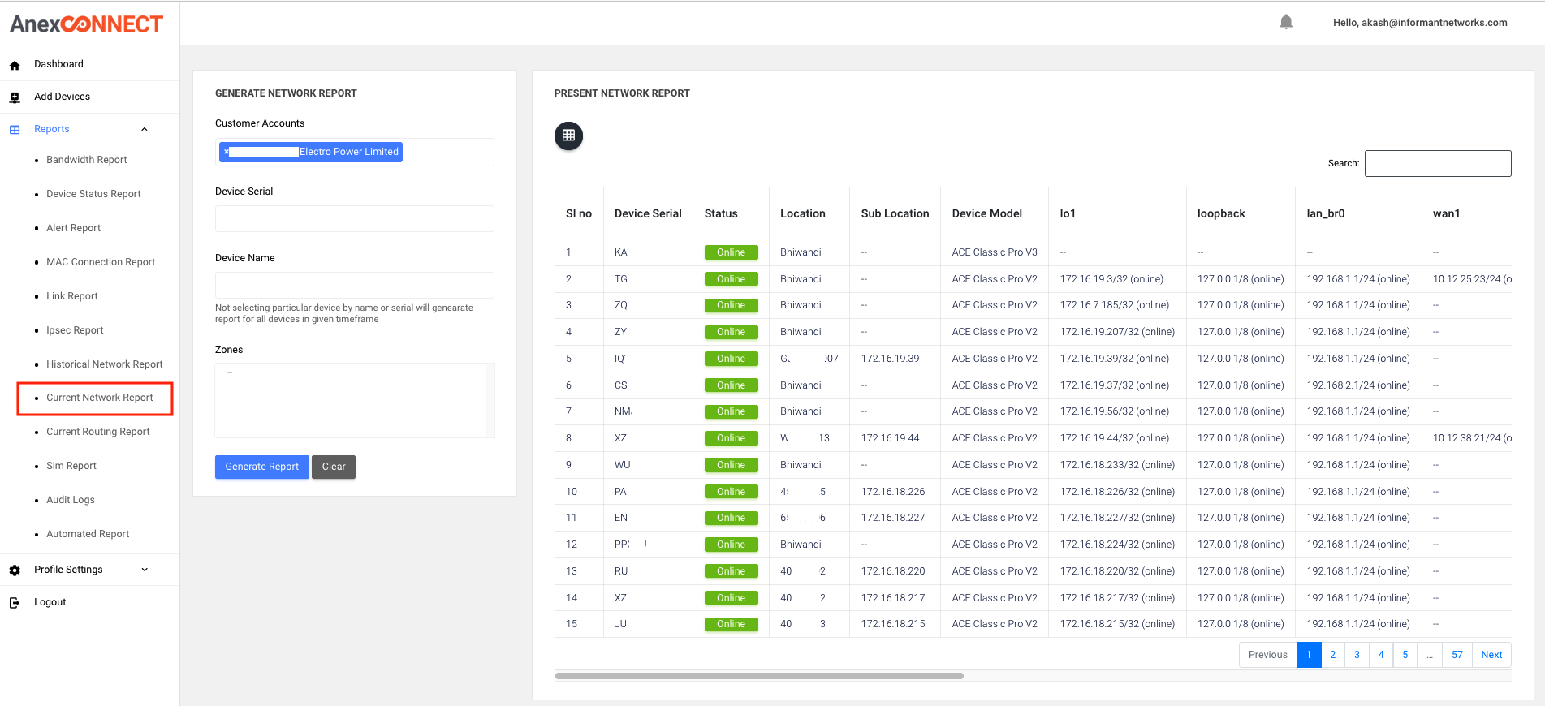Click the Reports table icon in sidebar

tap(15, 130)
